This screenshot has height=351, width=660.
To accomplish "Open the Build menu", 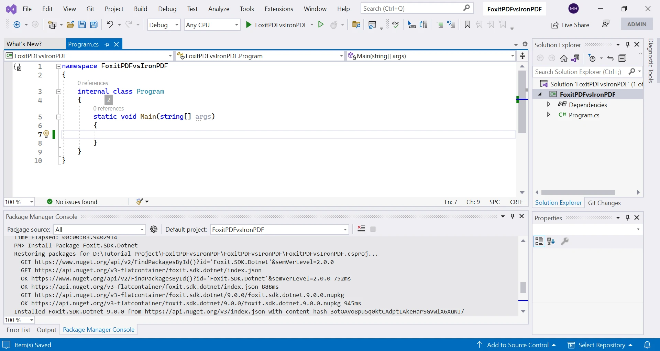I will pos(141,9).
